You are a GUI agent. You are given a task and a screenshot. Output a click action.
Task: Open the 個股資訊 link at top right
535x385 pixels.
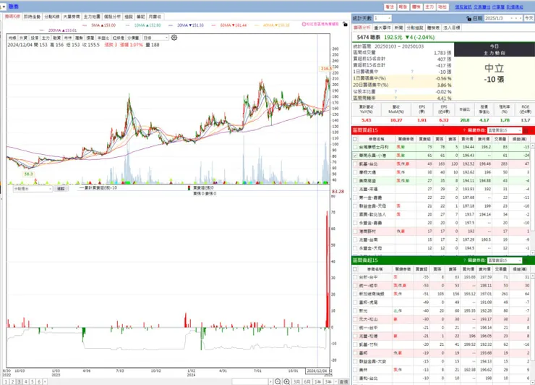(x=463, y=7)
